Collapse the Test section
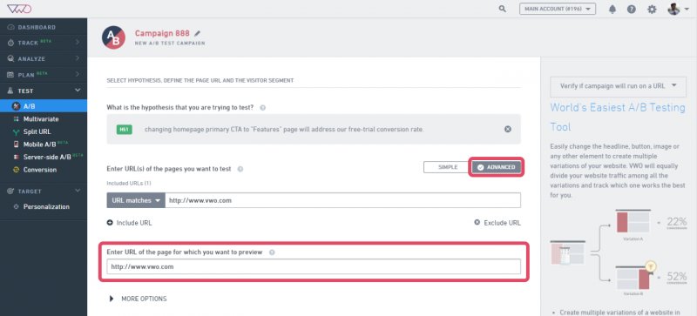Screen dimensions: 697x316 click(x=44, y=91)
